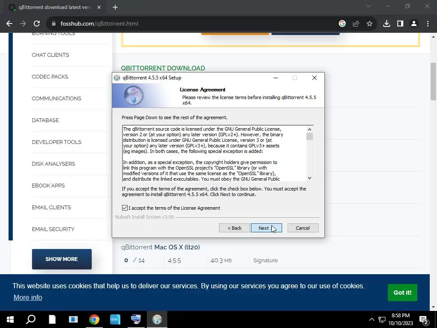
Task: Click the page vertical scrollbar thumb
Action: click(x=433, y=82)
